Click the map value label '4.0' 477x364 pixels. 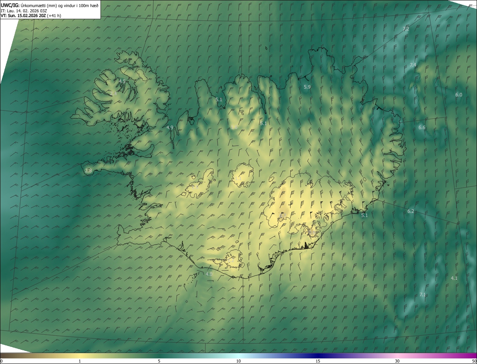[x=209, y=274]
